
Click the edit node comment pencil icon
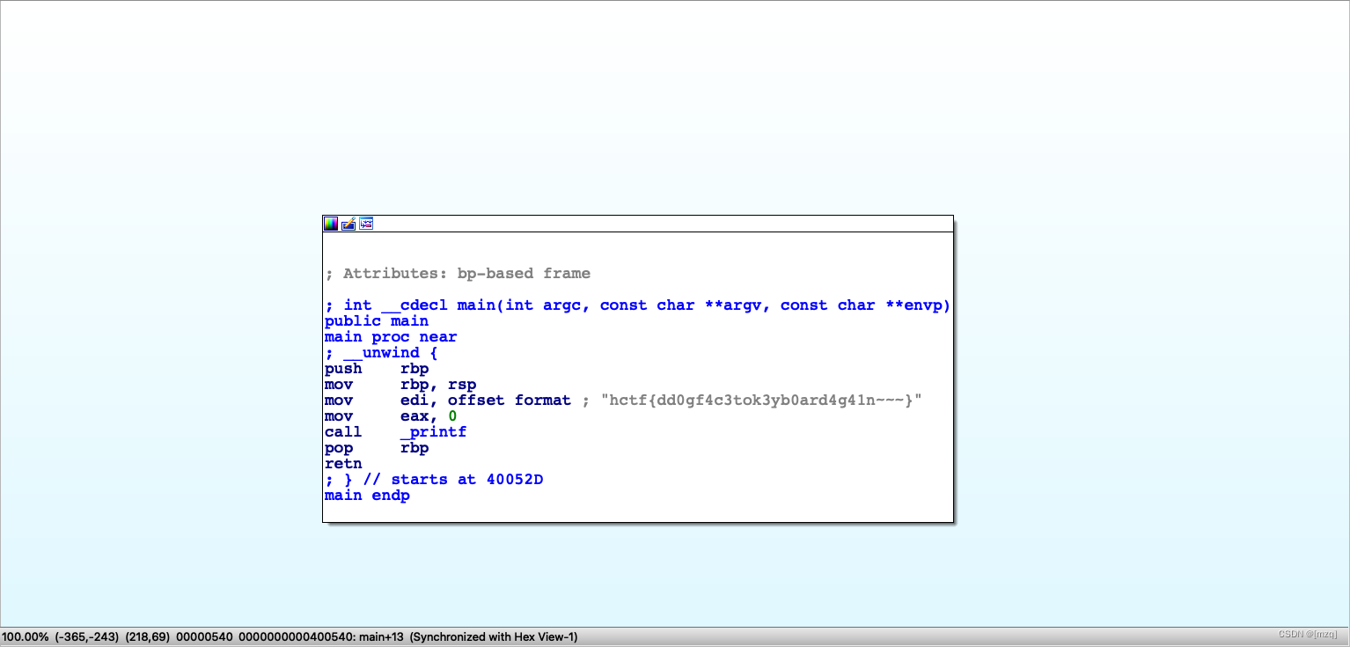tap(349, 224)
